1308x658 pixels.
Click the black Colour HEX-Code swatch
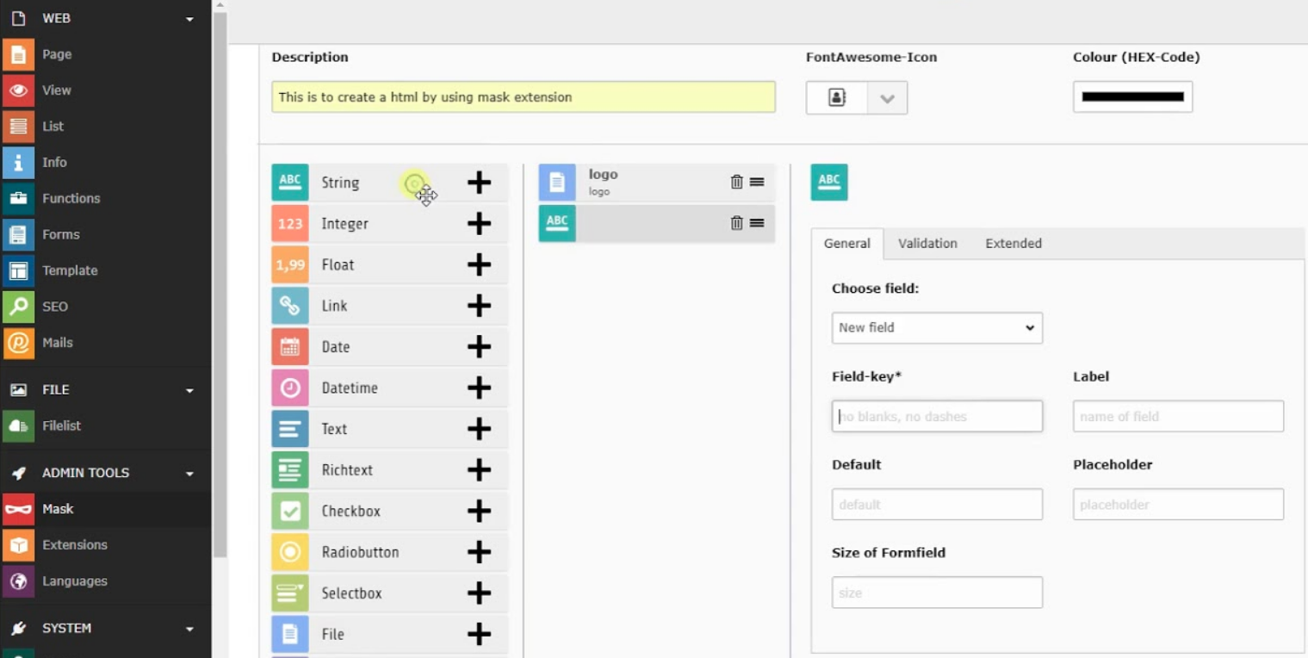pyautogui.click(x=1132, y=97)
